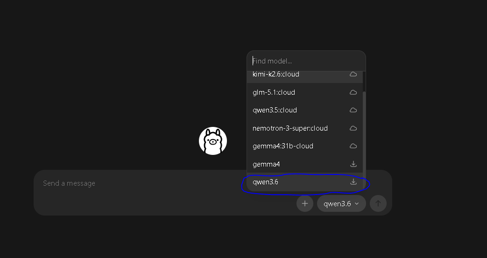Click the up-arrow send button
Viewport: 487px width, 258px height.
378,203
